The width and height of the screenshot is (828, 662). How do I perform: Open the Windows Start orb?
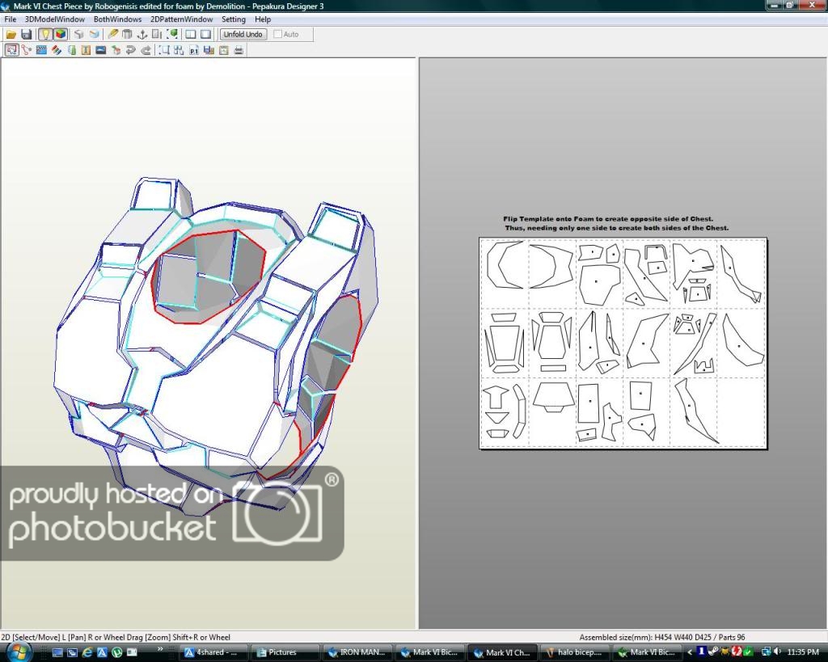(18, 651)
